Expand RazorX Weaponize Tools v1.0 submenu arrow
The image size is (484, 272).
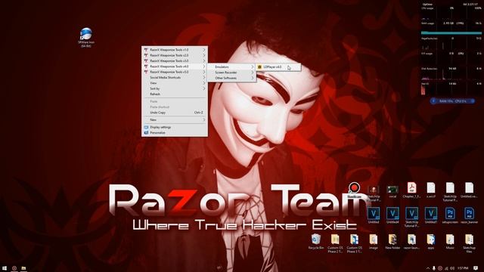(204, 50)
